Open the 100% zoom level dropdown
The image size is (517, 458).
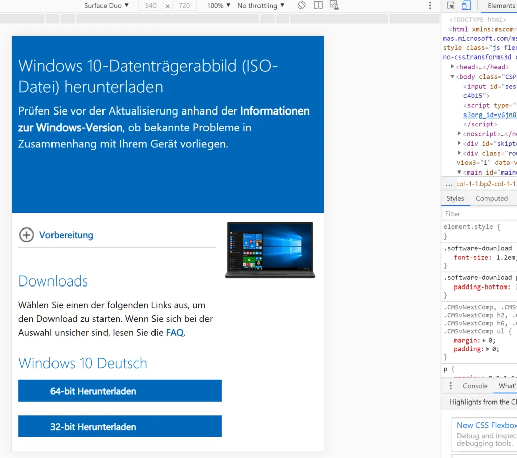point(217,6)
